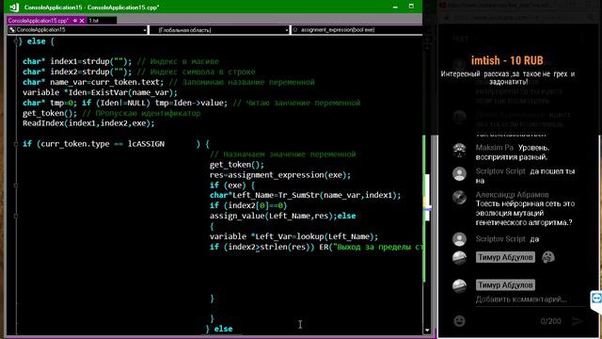This screenshot has height=339, width=602.
Task: Pin the ConsoleApplication15.cpp tab
Action: click(x=75, y=21)
